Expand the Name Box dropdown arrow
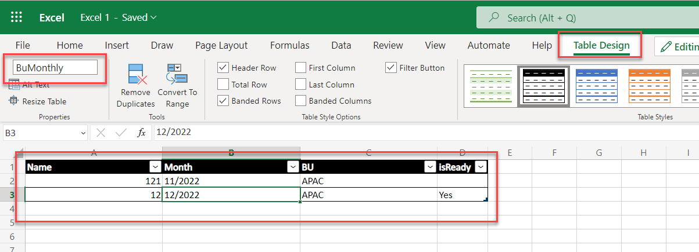Screen dimensions: 699x252 point(83,133)
